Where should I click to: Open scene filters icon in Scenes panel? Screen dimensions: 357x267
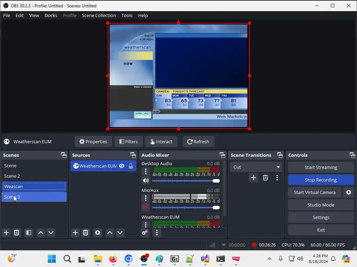pyautogui.click(x=29, y=233)
